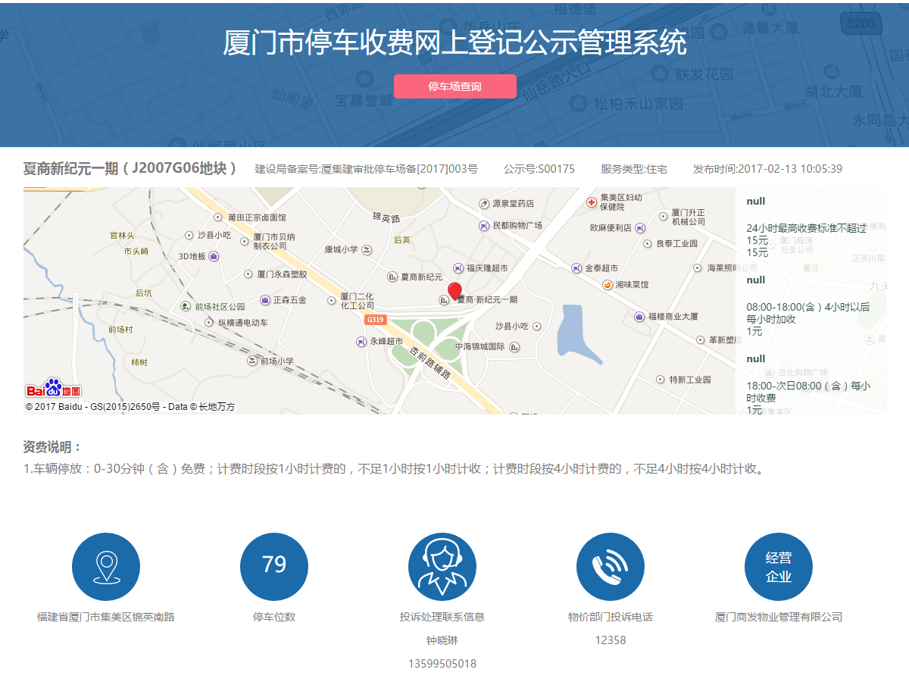Click the 停车位数 label
This screenshot has width=909, height=682.
[x=274, y=617]
